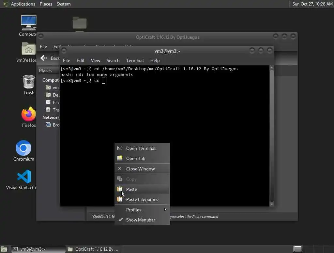Click the Network heading in Places sidebar
Image resolution: width=334 pixels, height=253 pixels.
(51, 117)
